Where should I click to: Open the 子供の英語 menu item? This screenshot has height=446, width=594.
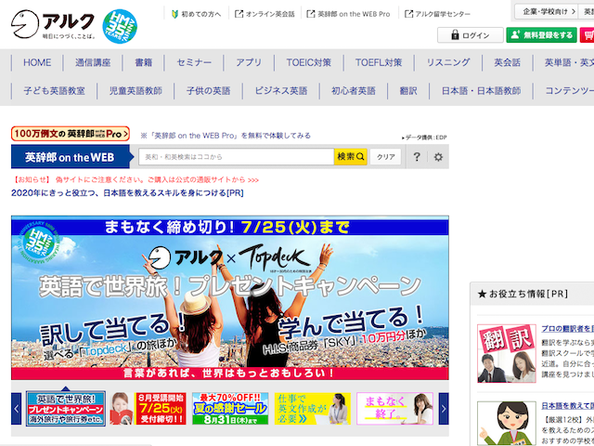(x=208, y=91)
